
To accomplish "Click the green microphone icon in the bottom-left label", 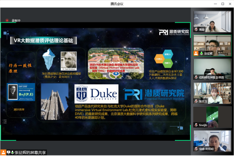I will 12,152.
